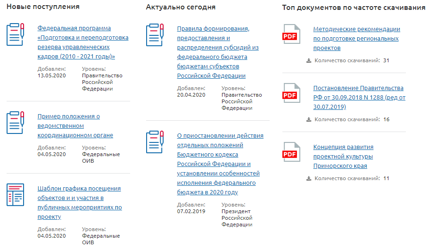
Task: Click document icon beside Правила формирования link
Action: coord(155,34)
